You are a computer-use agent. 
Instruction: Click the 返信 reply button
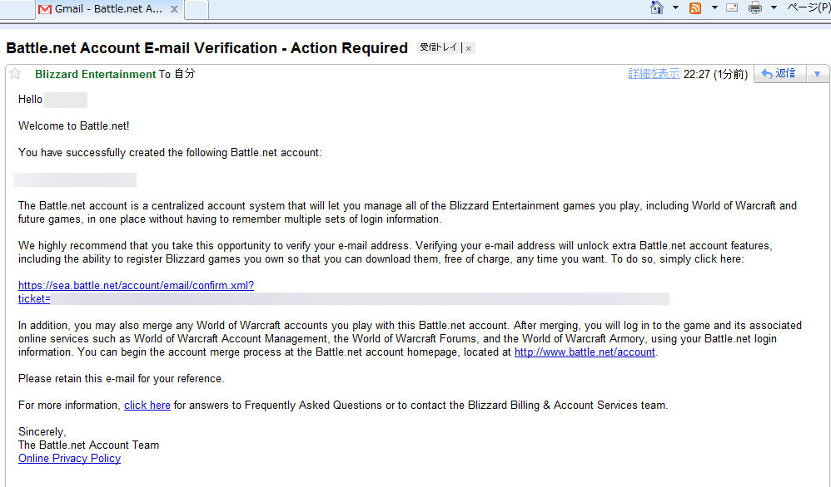[780, 73]
